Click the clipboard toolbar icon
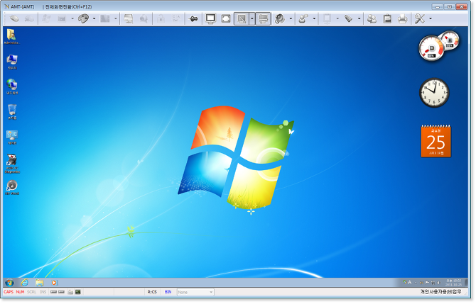This screenshot has width=476, height=304. pos(387,18)
